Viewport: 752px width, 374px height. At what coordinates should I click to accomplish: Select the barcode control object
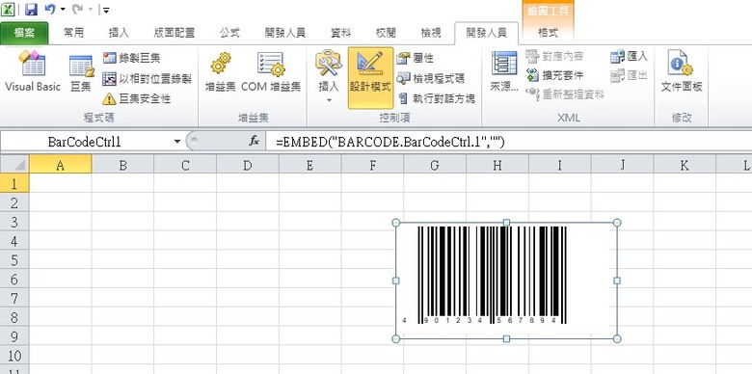tap(506, 280)
